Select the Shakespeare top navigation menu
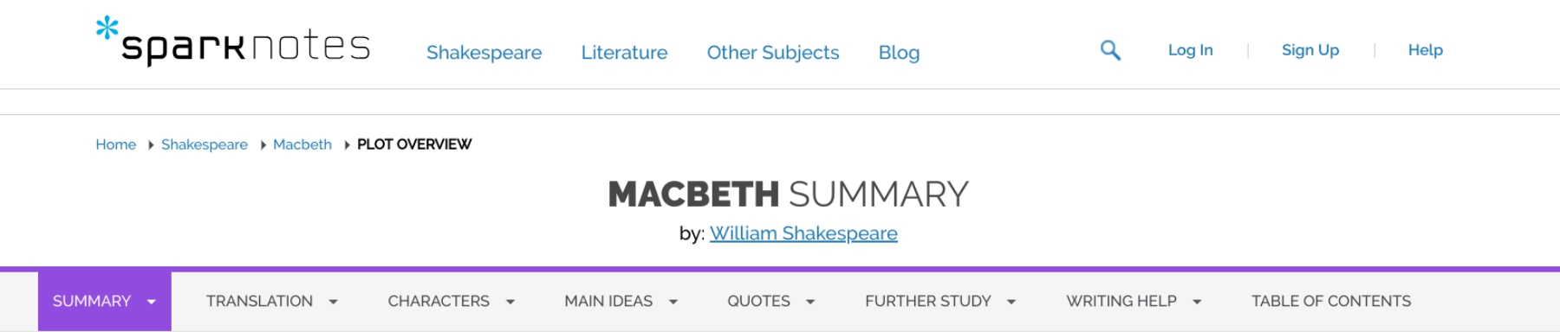 pyautogui.click(x=484, y=53)
